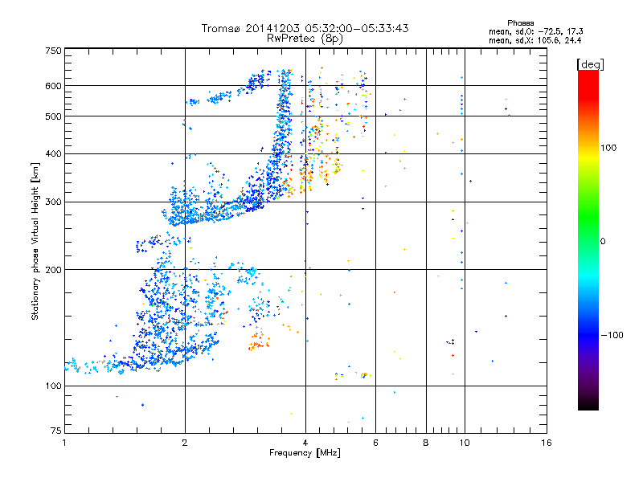Screen dimensions: 643x482
Task: Select the 'RwPretec (8p)' subtitle text
Action: [x=305, y=39]
